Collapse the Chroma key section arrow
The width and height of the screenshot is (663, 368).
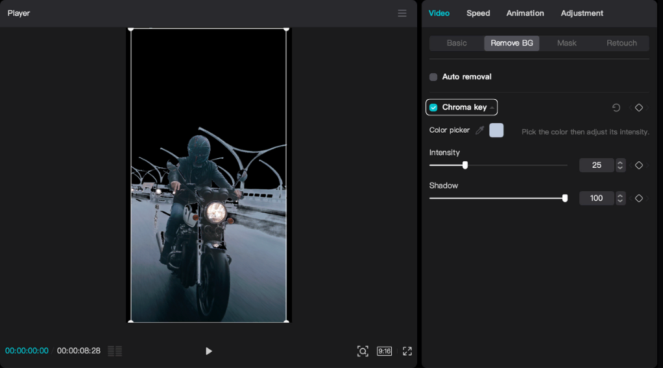pyautogui.click(x=492, y=108)
